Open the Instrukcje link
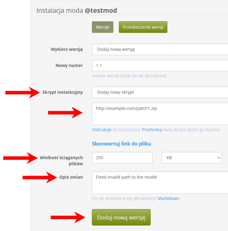 (102, 130)
